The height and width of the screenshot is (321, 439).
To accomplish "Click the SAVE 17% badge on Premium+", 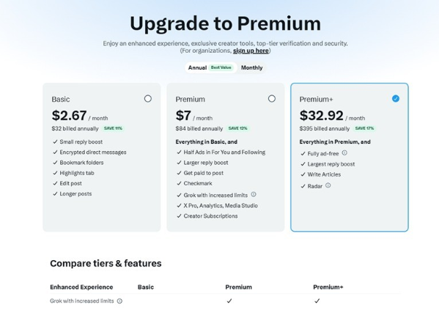I will tap(364, 128).
